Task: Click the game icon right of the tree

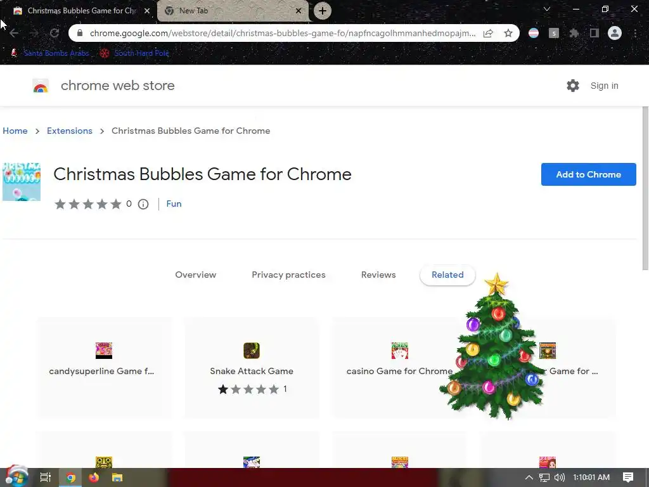Action: point(548,351)
